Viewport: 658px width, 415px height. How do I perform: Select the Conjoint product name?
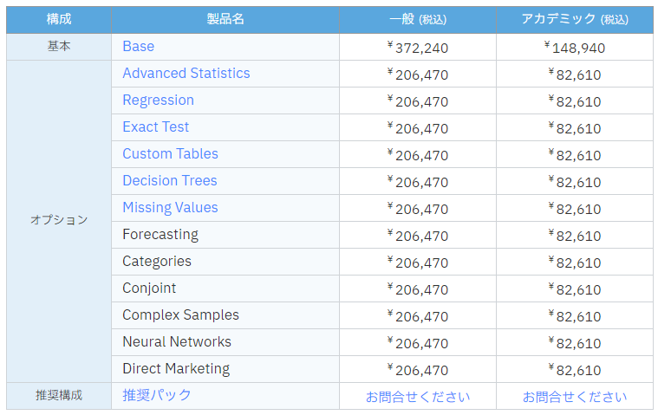(x=149, y=288)
